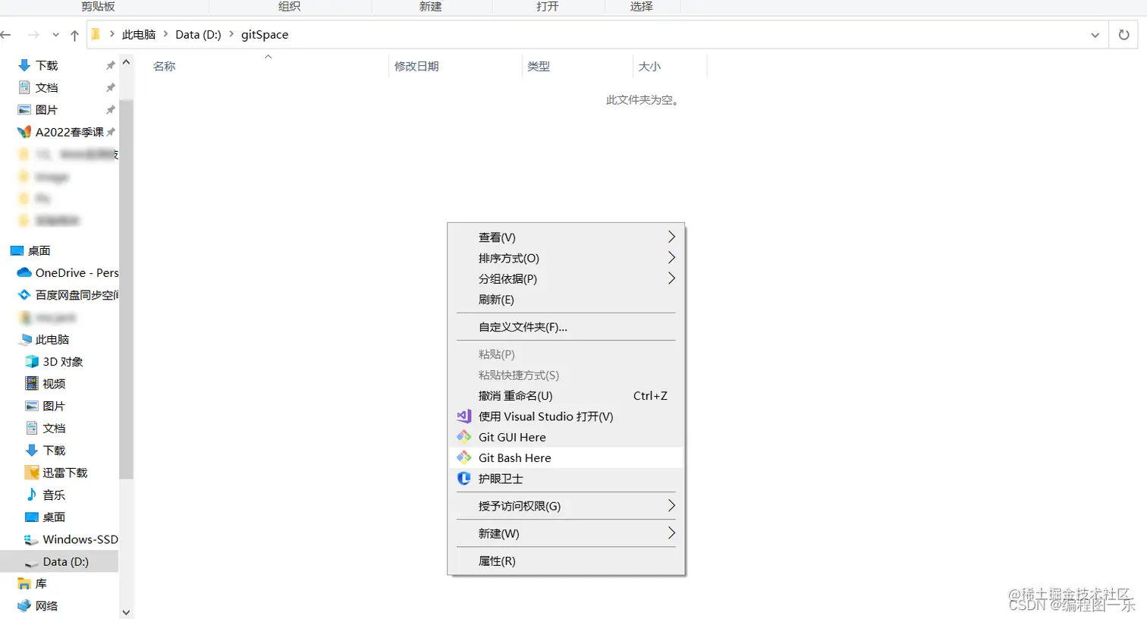The image size is (1147, 619).
Task: Jump to 此电脑 in the breadcrumb
Action: [x=139, y=34]
